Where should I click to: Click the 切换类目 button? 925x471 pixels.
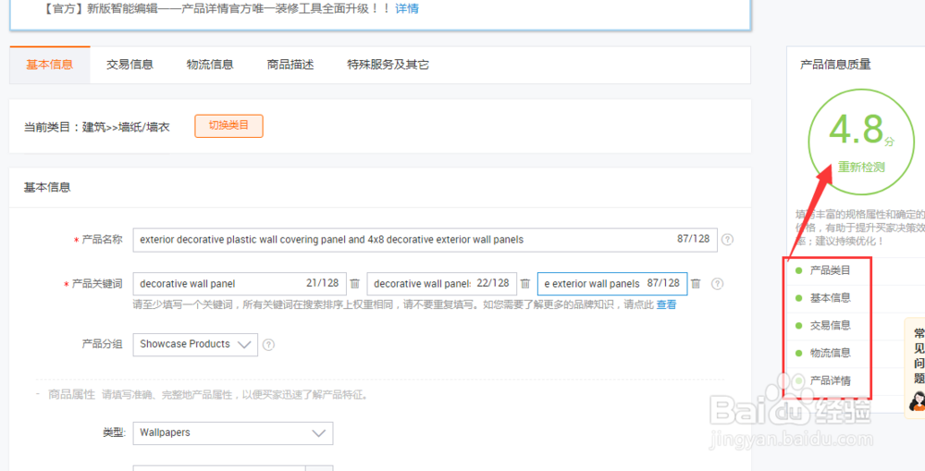coord(228,126)
